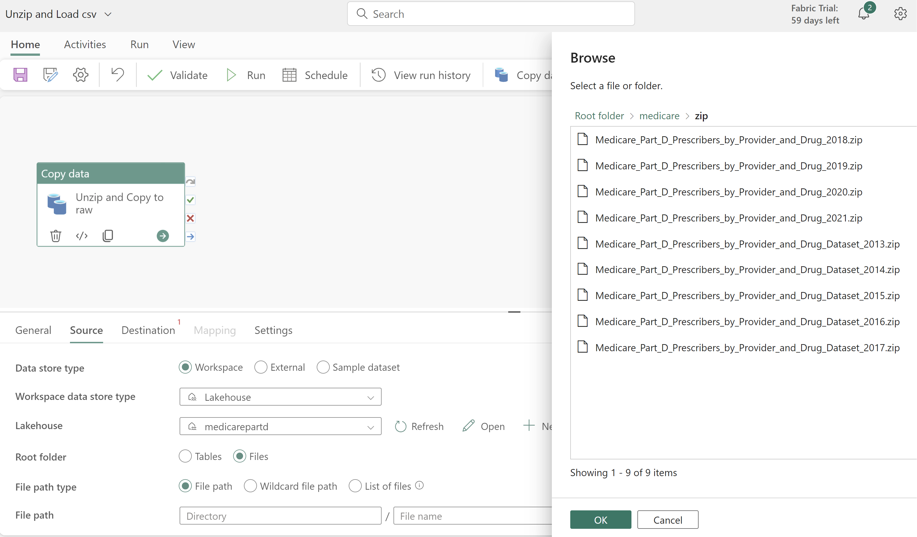Expand the Unzip and Load csv title chevron

pos(108,14)
